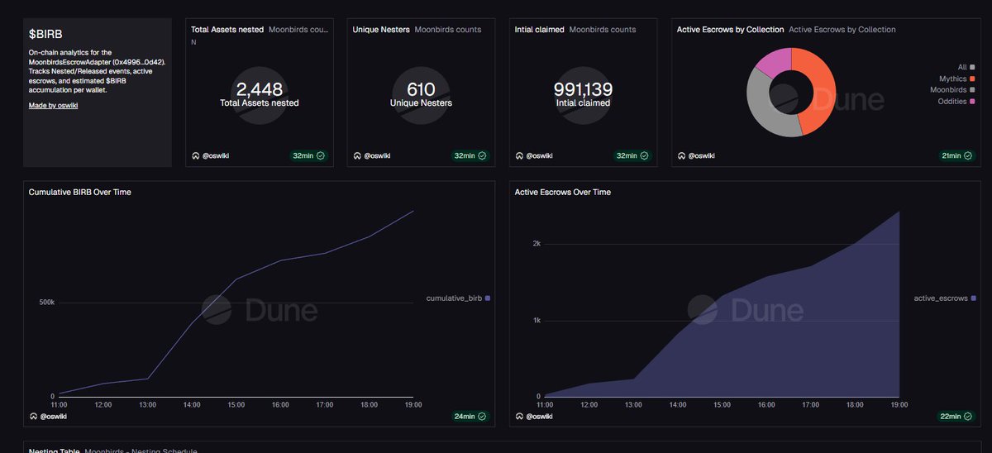This screenshot has height=453, width=992.
Task: Click the 'Intial claimed' card title
Action: click(x=539, y=30)
